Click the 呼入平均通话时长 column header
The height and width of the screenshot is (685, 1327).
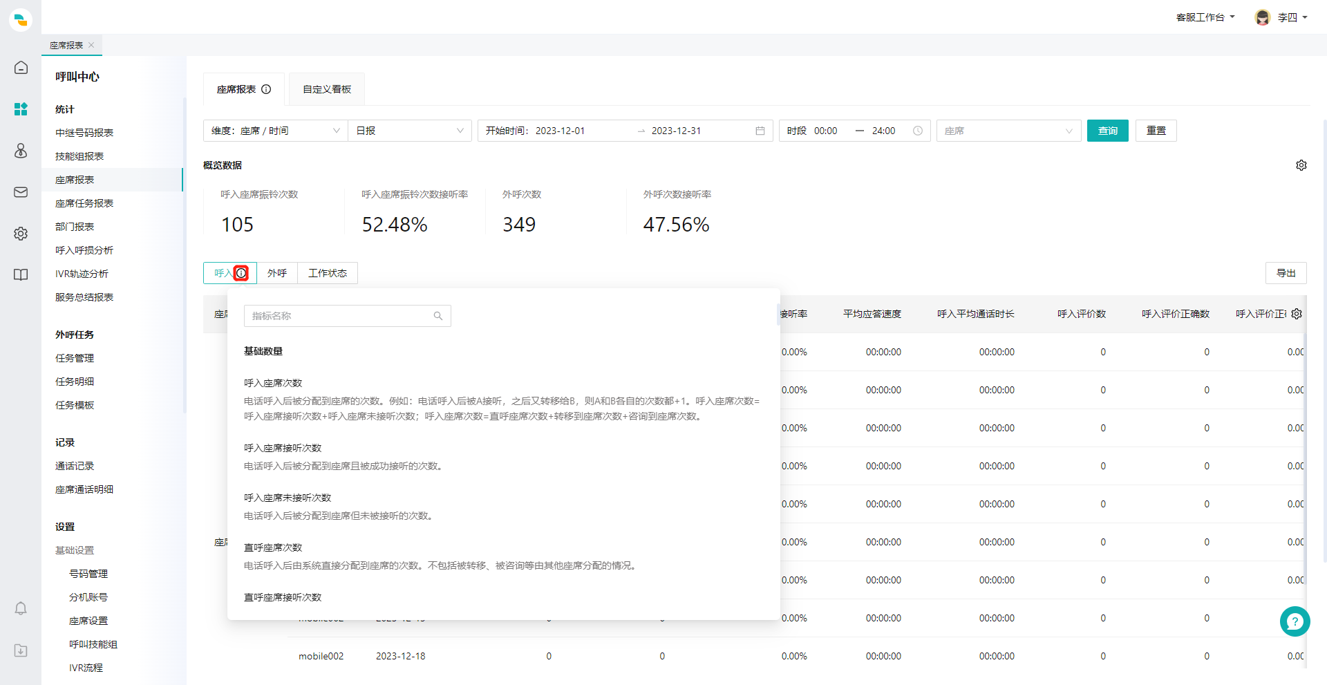click(976, 314)
